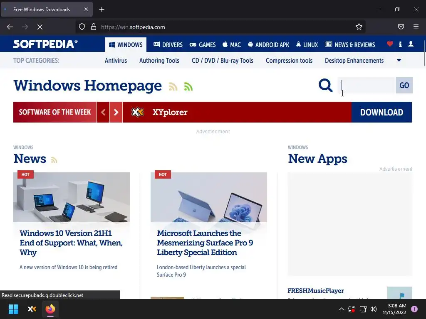Click the Softpedia logo
Viewport: 426px width, 319px height.
pyautogui.click(x=45, y=44)
